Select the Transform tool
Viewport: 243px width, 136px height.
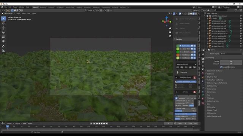coord(3,41)
